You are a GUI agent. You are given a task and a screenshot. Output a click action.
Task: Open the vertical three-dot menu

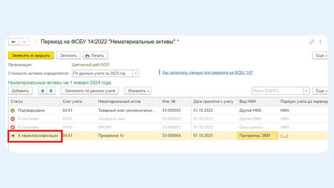(x=320, y=42)
